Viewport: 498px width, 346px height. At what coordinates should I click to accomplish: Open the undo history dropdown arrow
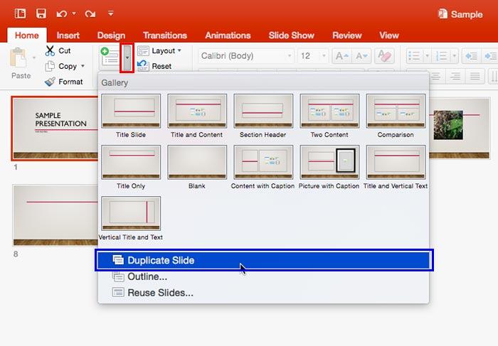click(74, 13)
